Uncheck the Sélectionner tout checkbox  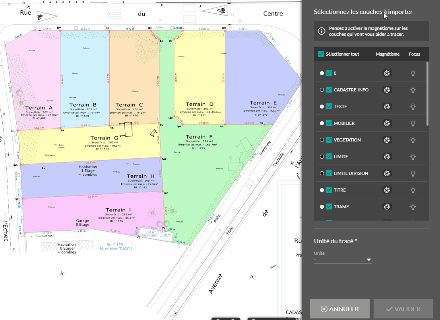pos(321,54)
